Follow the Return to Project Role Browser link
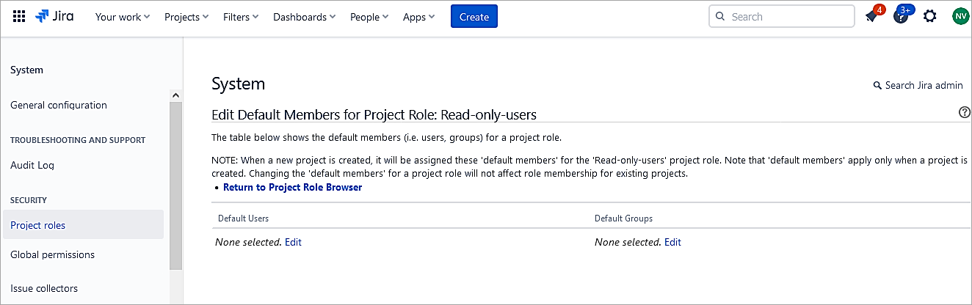 (292, 187)
